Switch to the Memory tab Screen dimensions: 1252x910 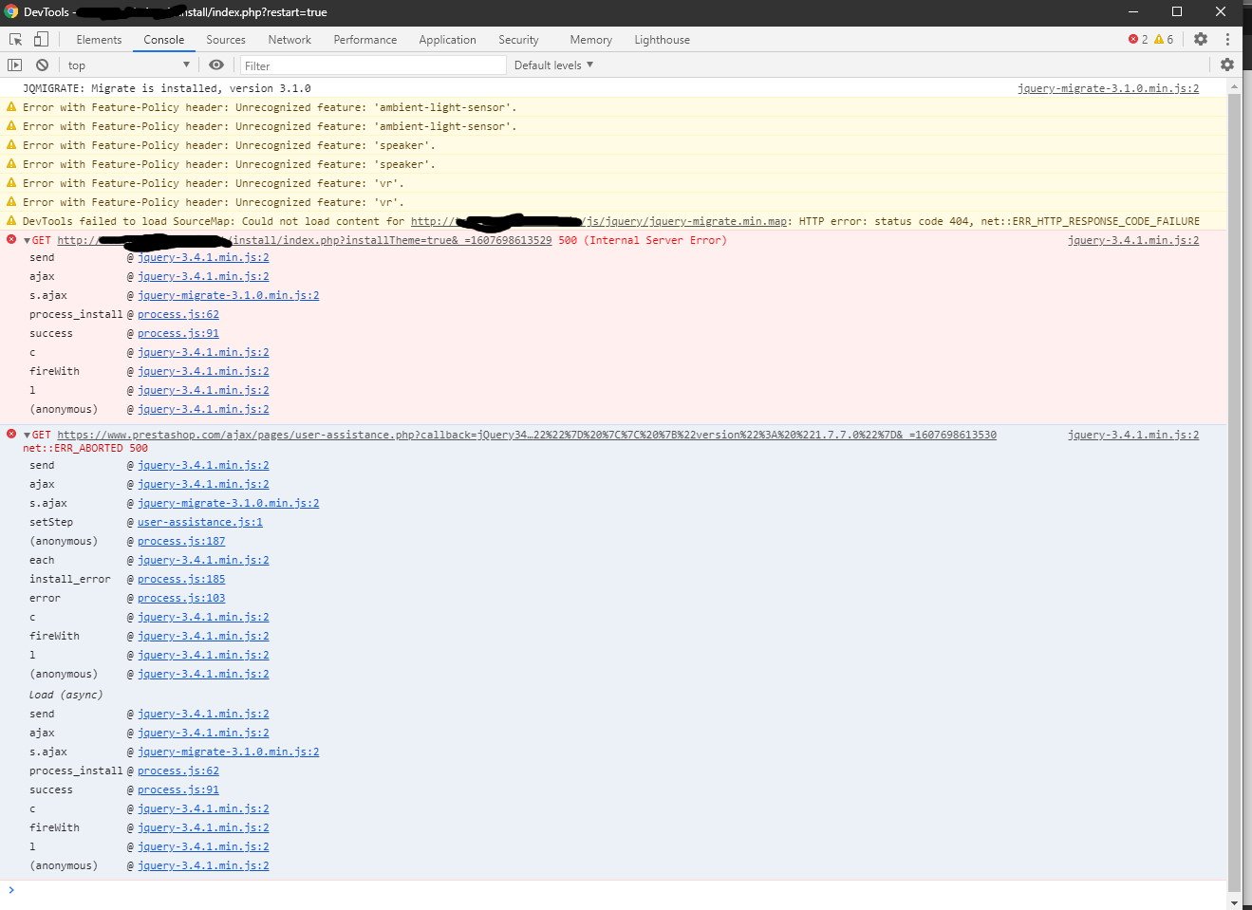(590, 40)
